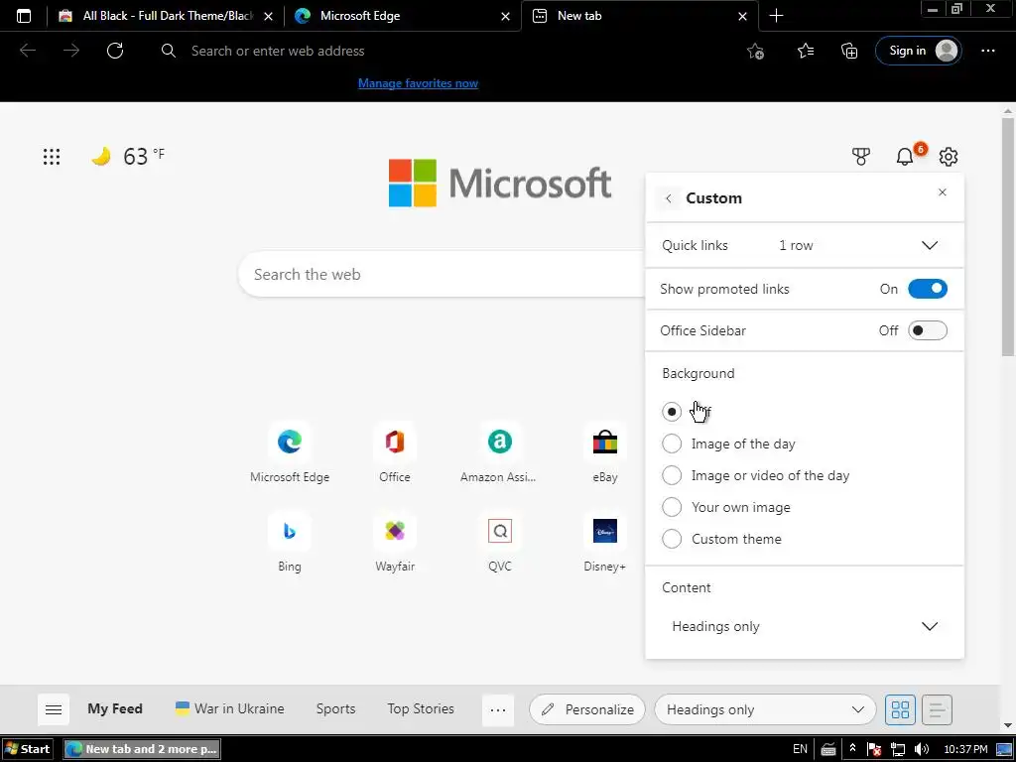Click the Sign in button
Screen dimensions: 1016x762
pos(918,51)
